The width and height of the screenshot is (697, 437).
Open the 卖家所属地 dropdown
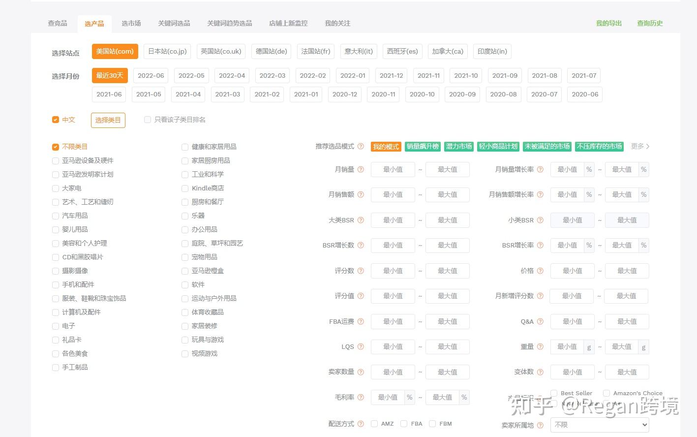click(600, 425)
